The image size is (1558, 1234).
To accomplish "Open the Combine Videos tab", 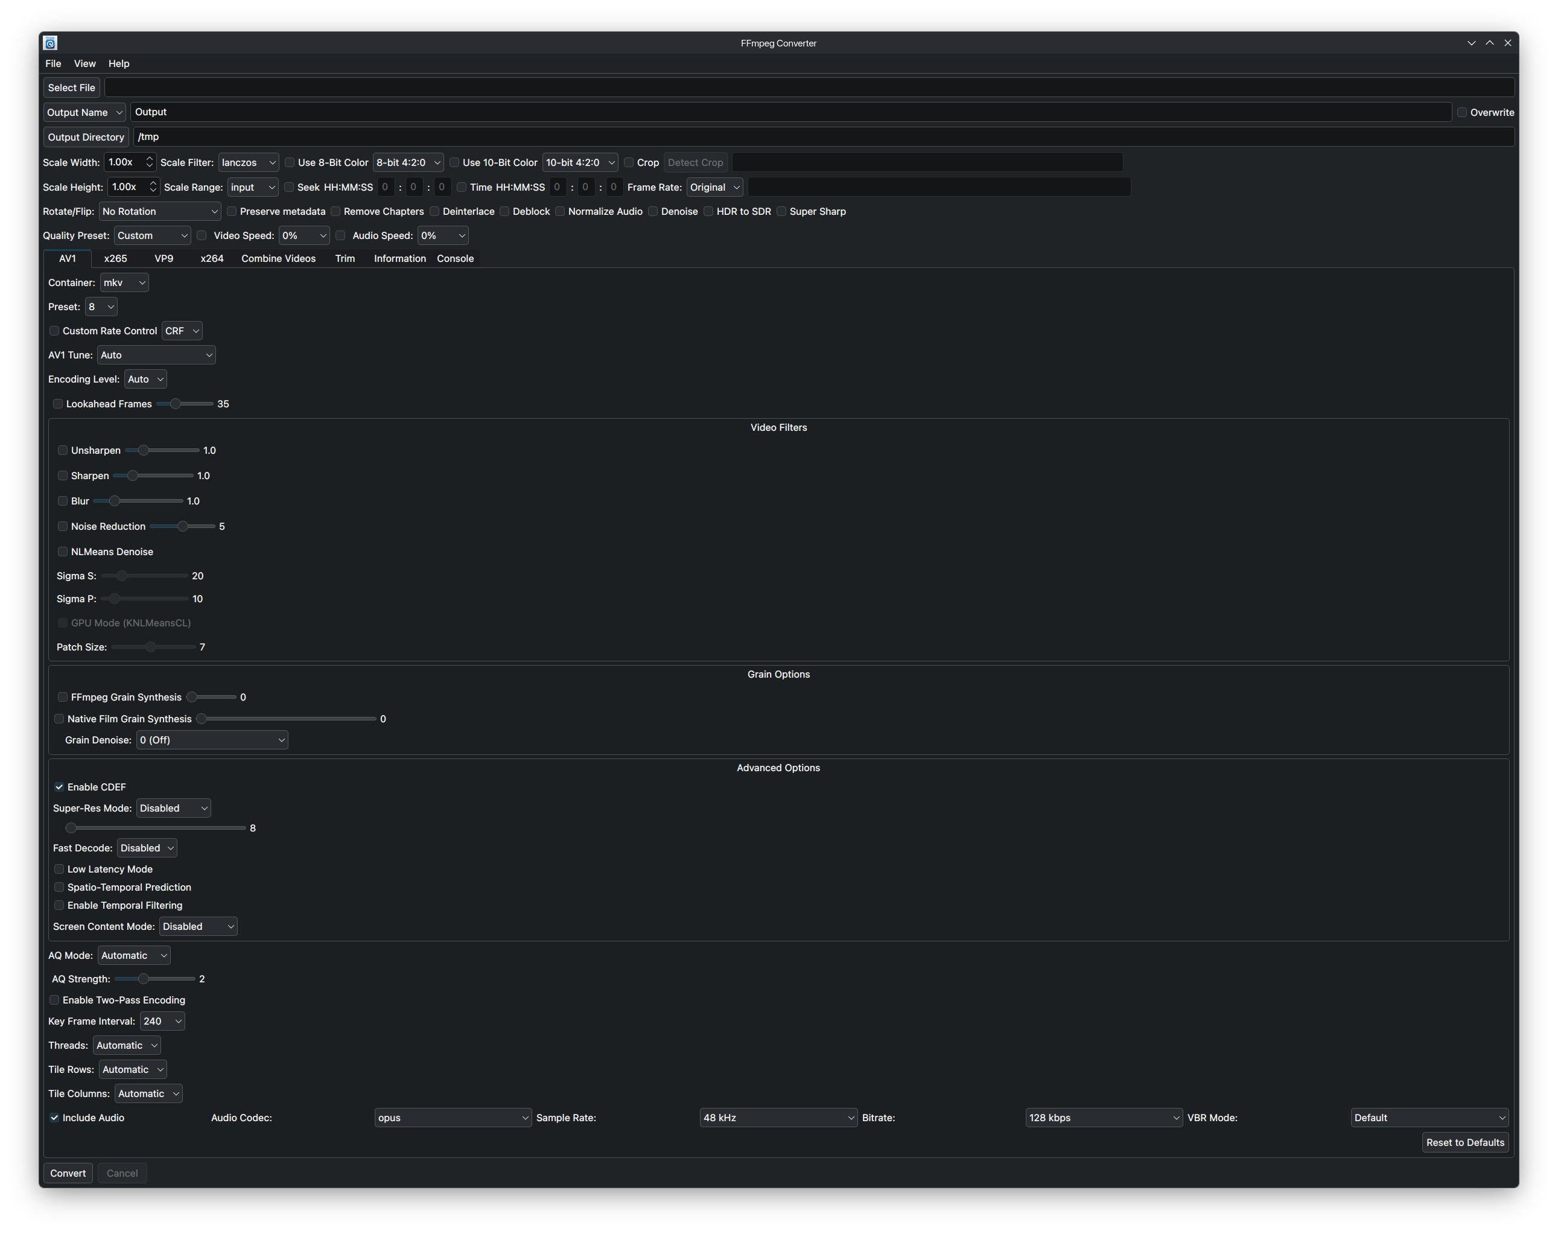I will [278, 259].
